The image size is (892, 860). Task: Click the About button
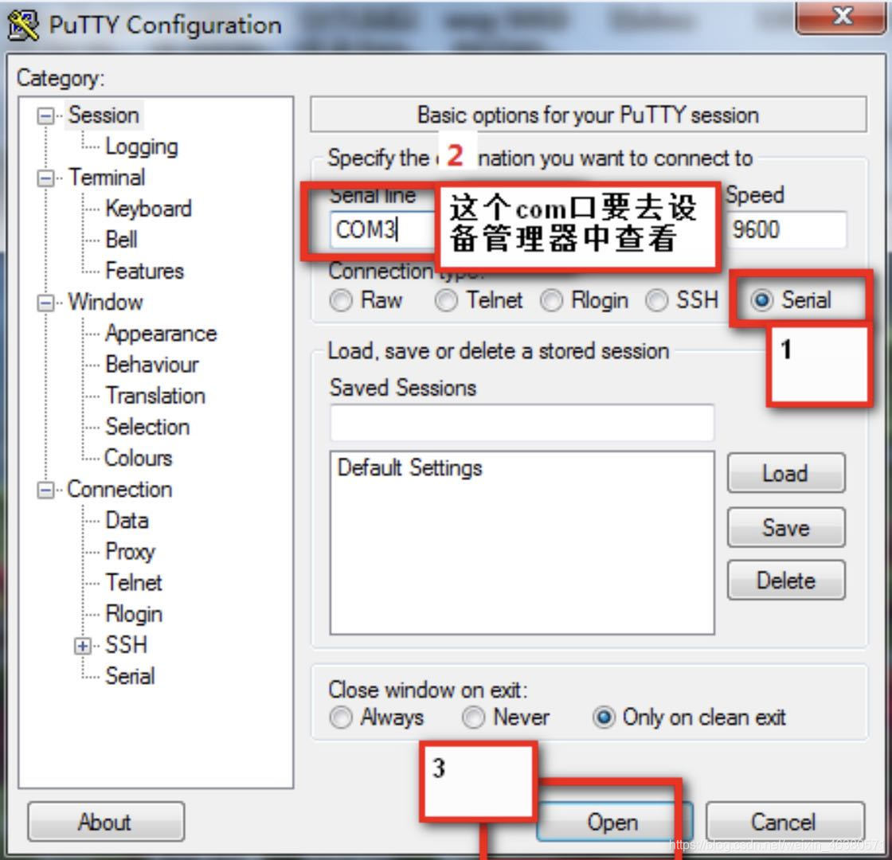106,823
